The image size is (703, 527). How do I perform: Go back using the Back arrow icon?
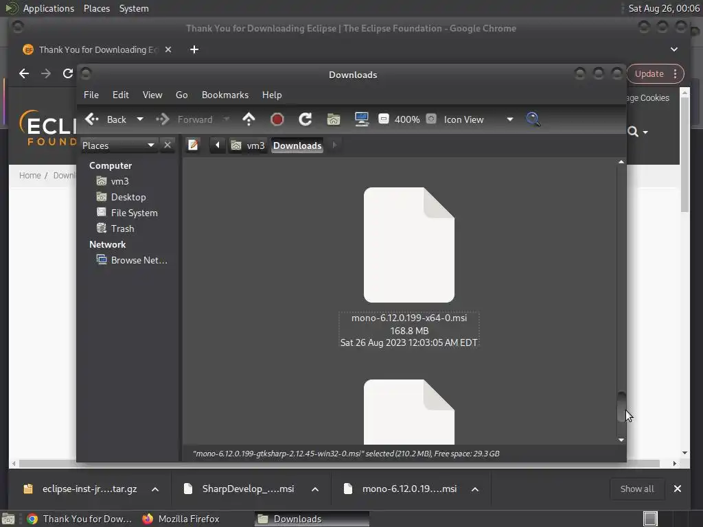click(x=92, y=119)
